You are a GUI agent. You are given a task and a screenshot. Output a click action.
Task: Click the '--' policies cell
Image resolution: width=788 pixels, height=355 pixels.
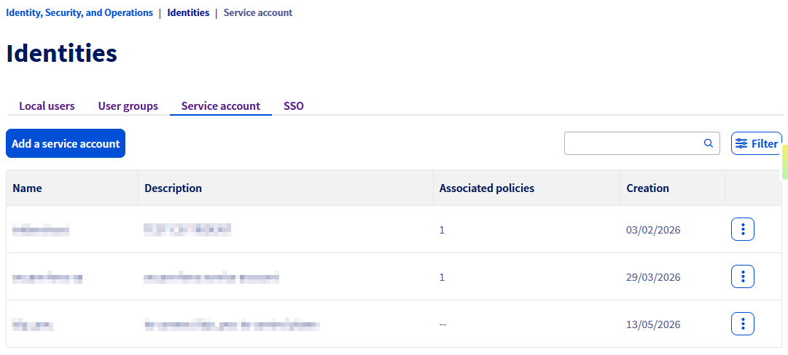(x=442, y=324)
